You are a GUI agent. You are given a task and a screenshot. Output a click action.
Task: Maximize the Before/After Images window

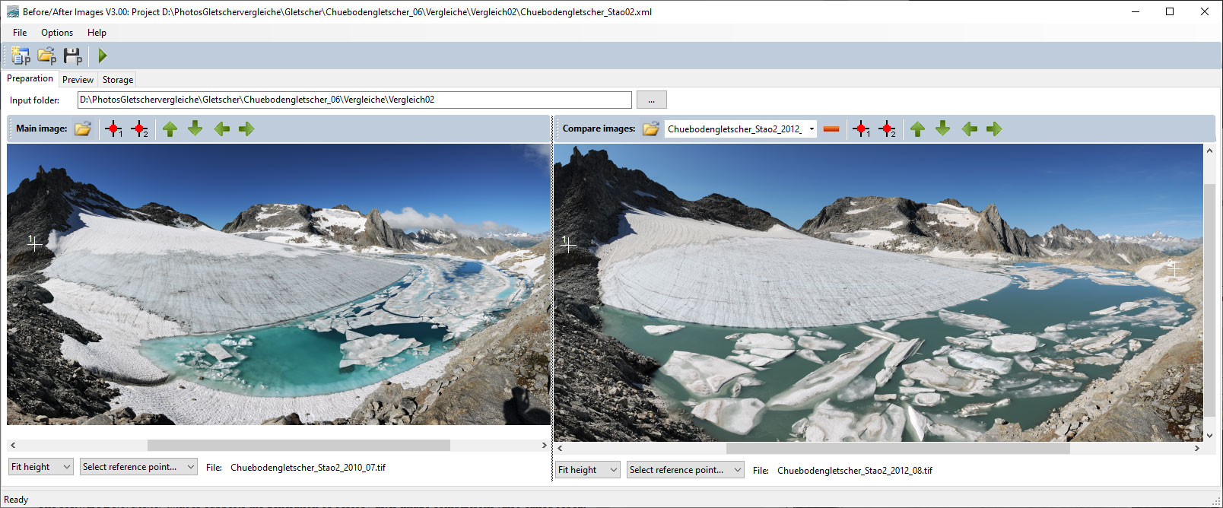(x=1170, y=11)
